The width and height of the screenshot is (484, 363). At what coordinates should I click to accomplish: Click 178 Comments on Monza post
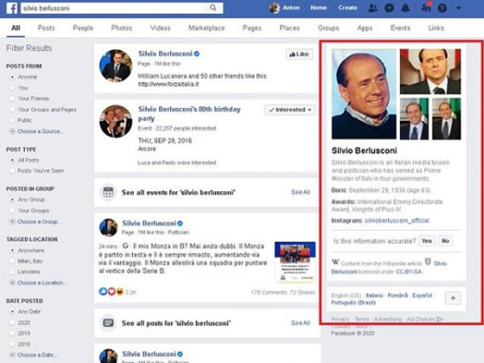click(269, 292)
